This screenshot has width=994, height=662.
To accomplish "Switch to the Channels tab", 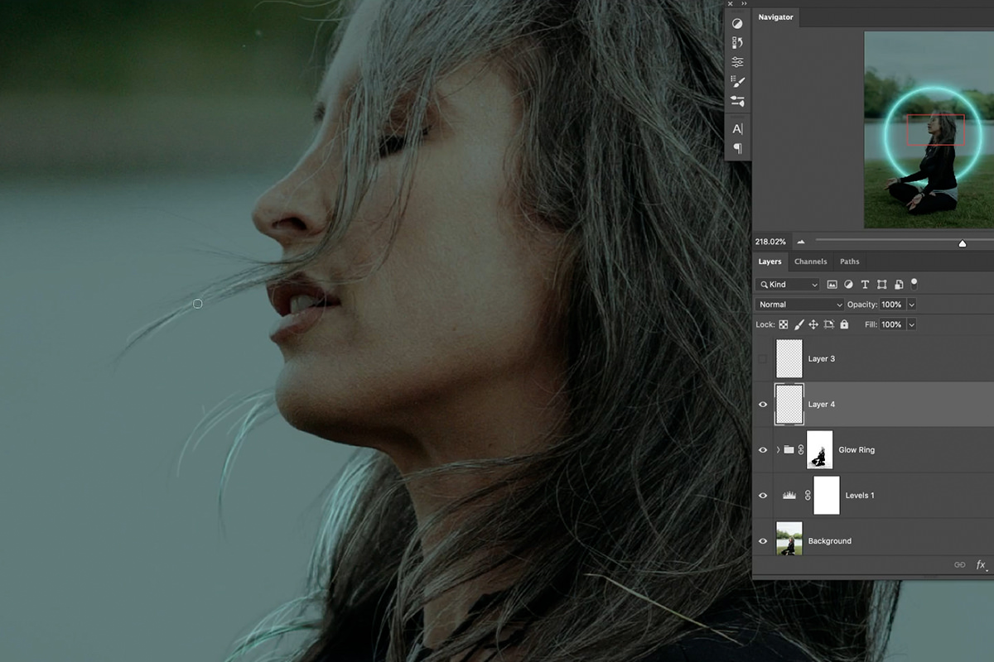I will pyautogui.click(x=810, y=261).
